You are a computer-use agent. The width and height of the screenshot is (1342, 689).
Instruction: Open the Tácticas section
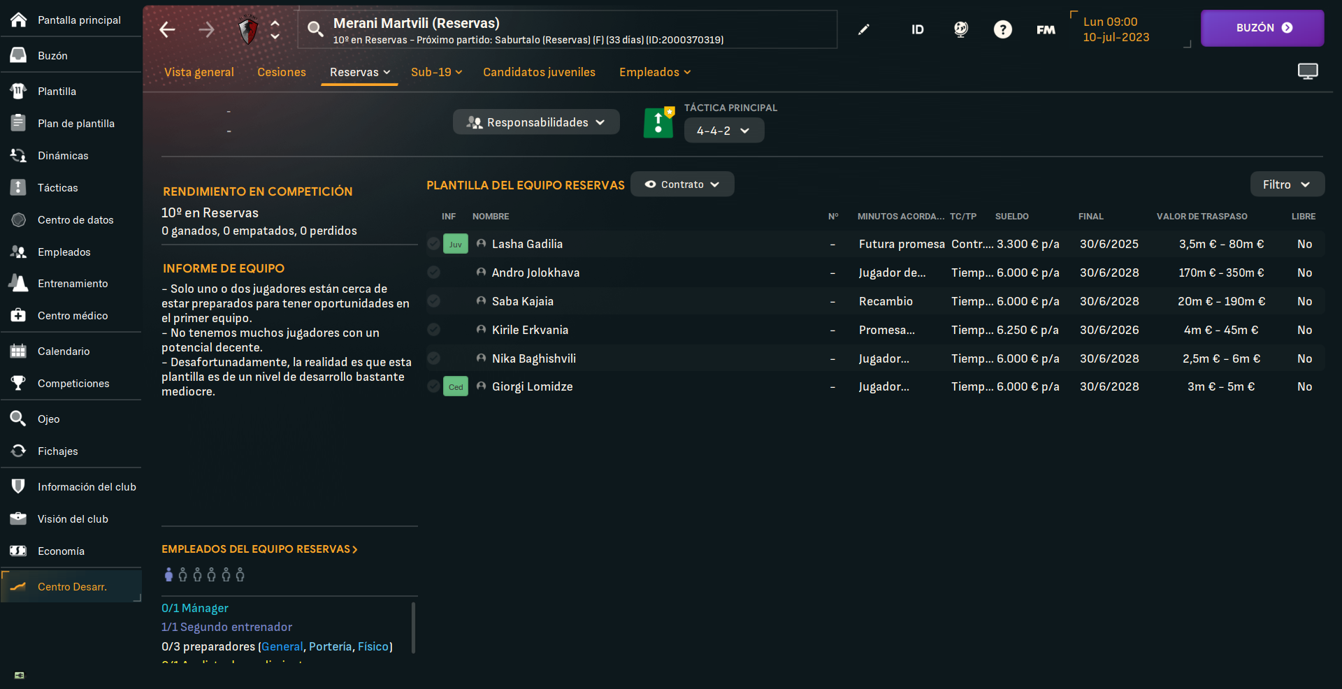[x=70, y=187]
